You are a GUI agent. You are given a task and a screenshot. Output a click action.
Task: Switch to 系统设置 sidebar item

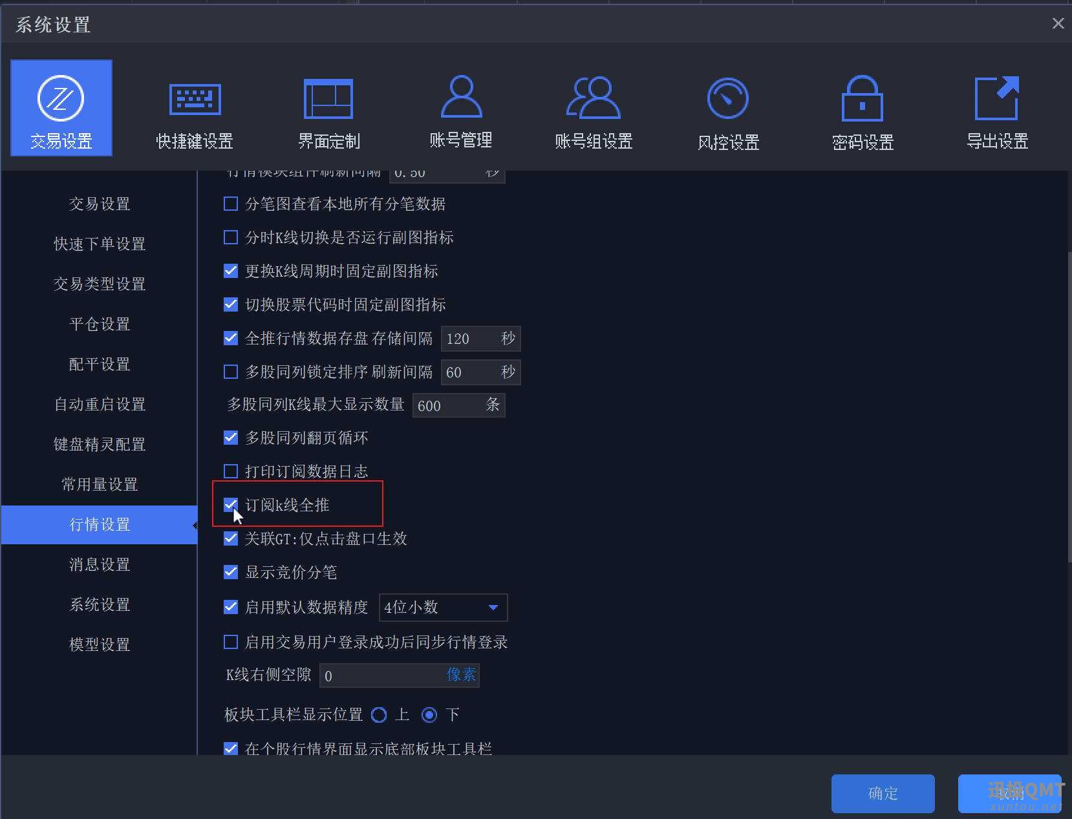click(100, 605)
